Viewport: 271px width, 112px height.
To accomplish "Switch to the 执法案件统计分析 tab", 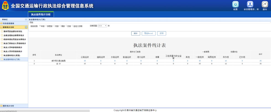I will click(41, 15).
